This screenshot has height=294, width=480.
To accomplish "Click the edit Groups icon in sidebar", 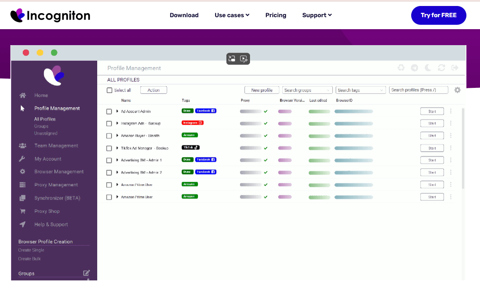I will point(86,273).
